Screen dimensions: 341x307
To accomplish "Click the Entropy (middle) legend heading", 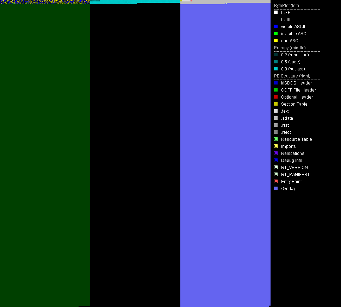I will [x=290, y=48].
